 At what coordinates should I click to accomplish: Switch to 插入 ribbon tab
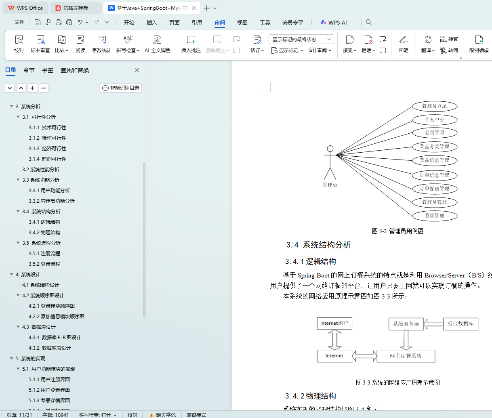pos(152,23)
